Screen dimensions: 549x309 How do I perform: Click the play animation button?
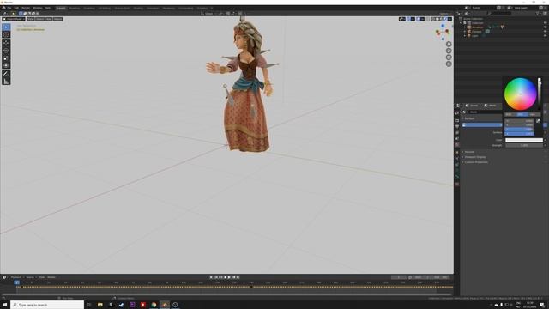click(x=229, y=277)
